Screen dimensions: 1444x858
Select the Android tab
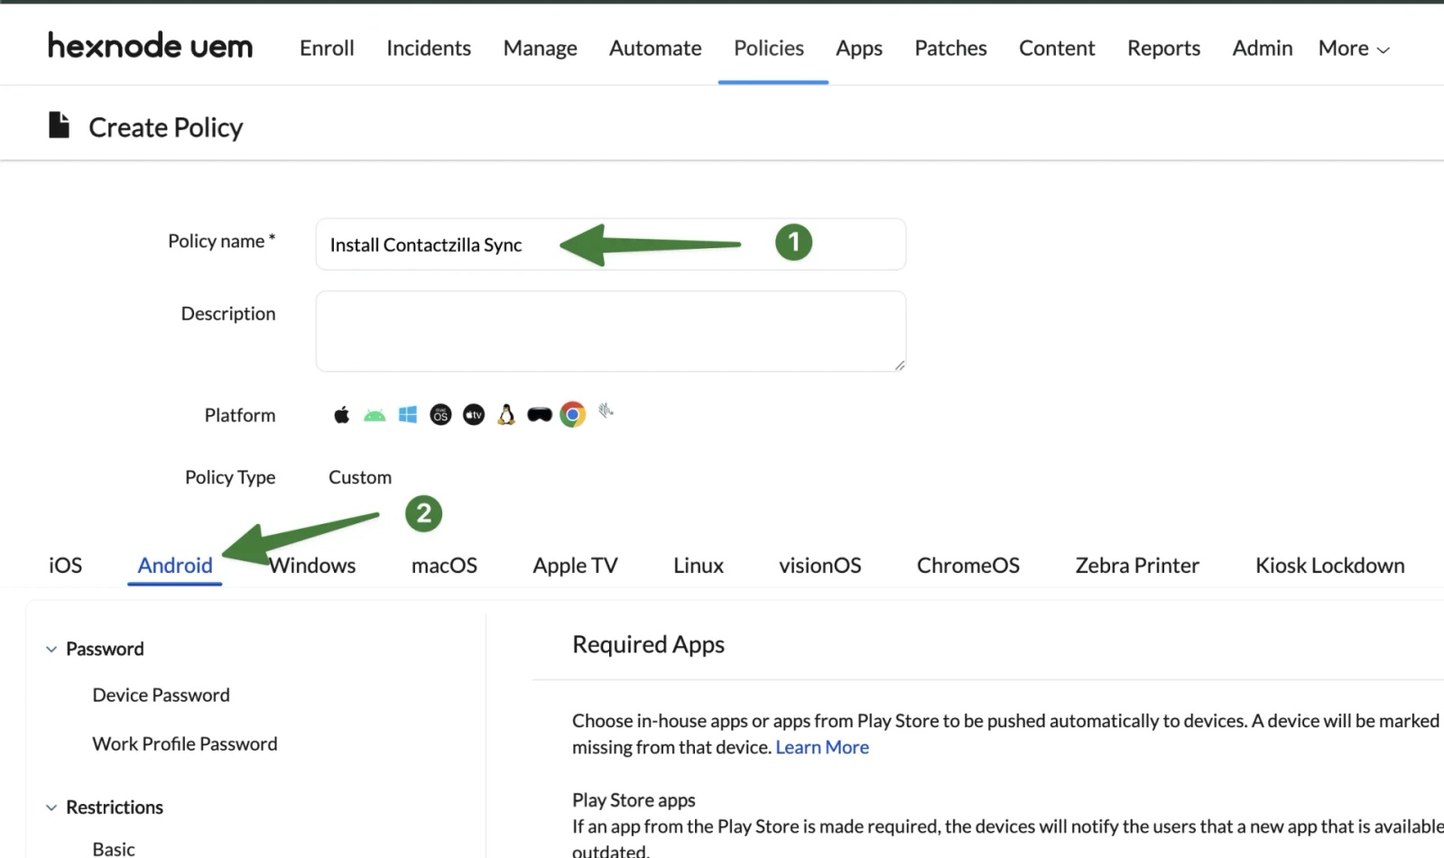175,566
